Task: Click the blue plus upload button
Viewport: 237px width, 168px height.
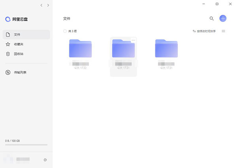Action: [x=223, y=18]
